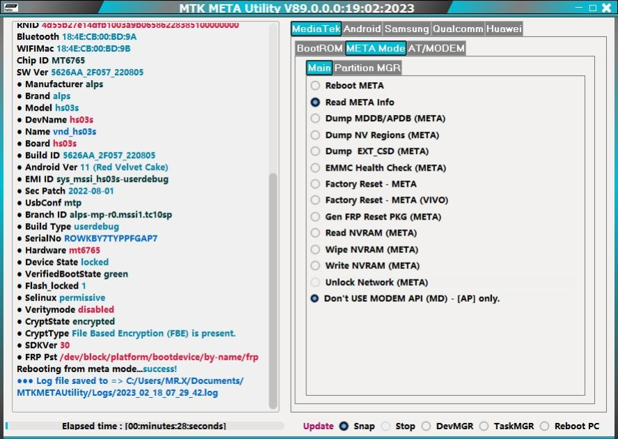This screenshot has height=439, width=618.
Task: Choose Dump MDDB/APDB (META) option
Action: point(315,118)
